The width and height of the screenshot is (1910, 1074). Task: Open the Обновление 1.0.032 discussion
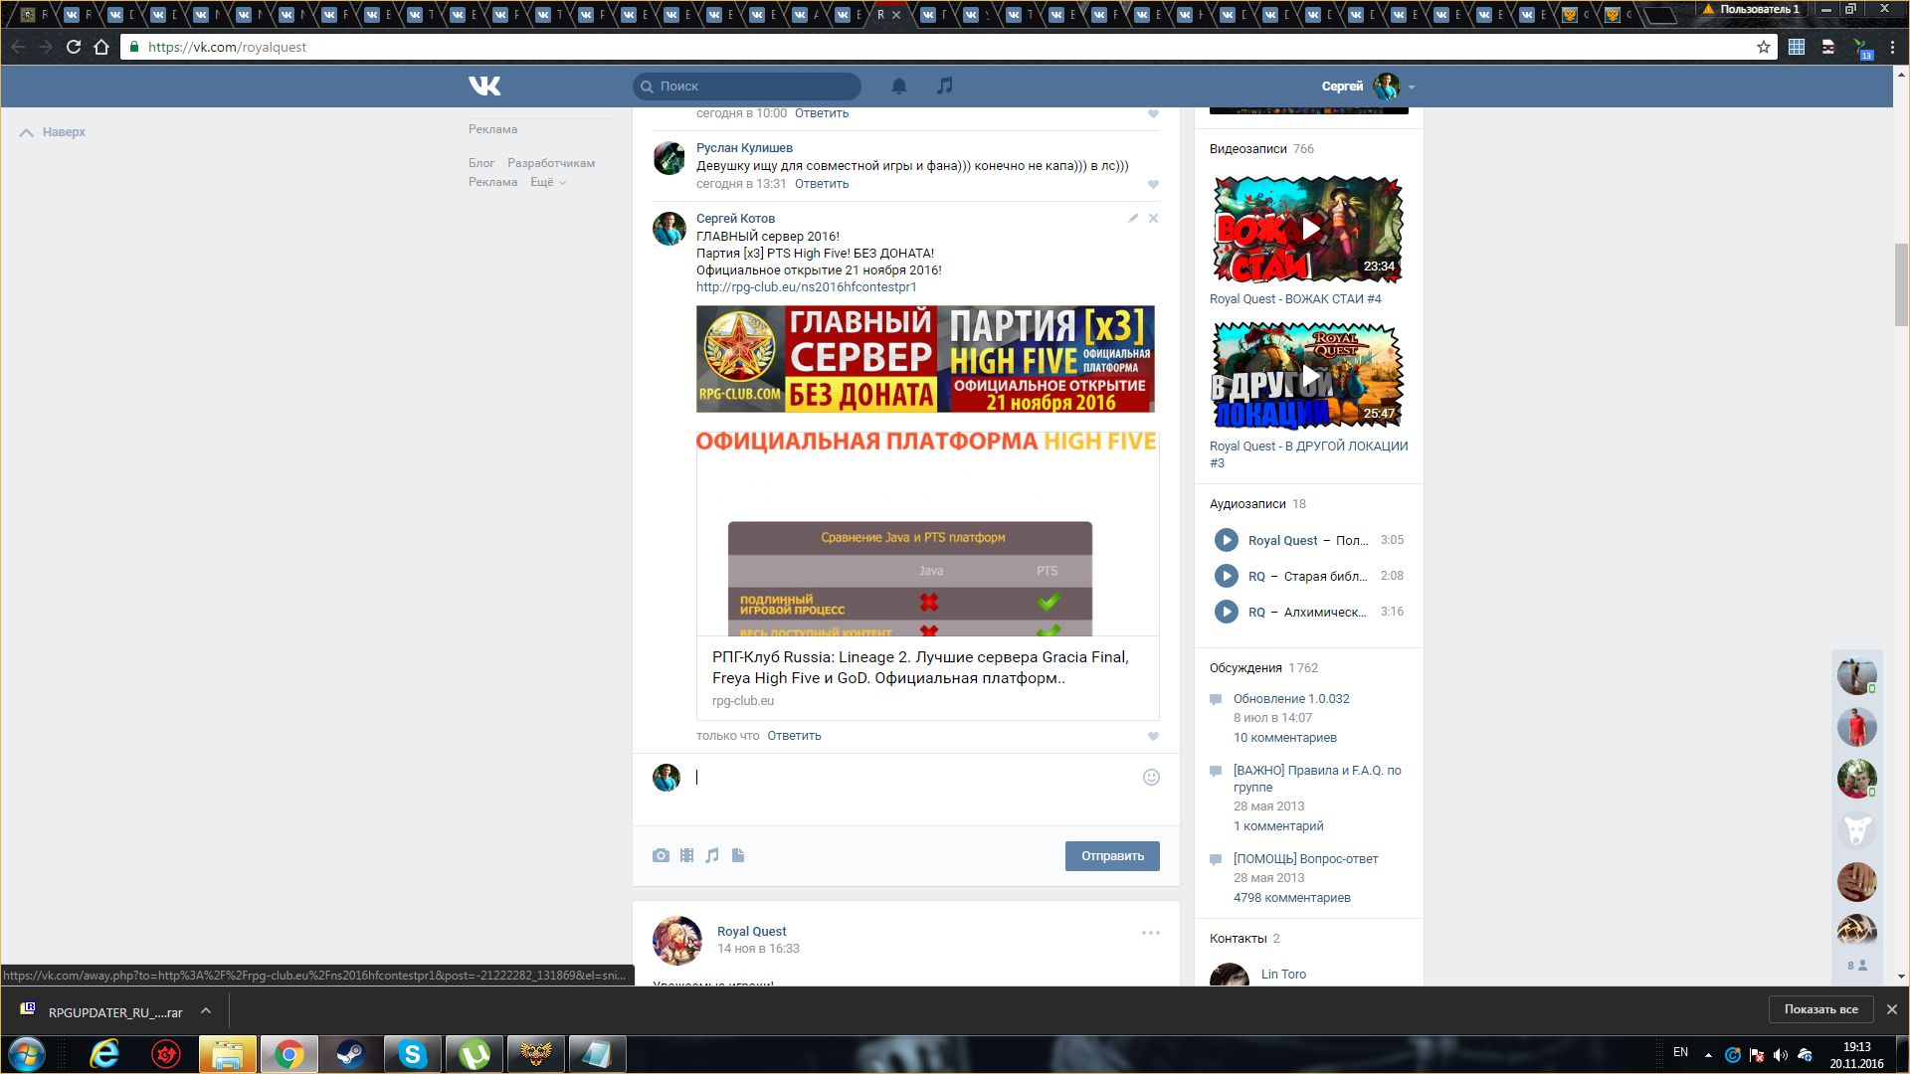click(x=1291, y=699)
